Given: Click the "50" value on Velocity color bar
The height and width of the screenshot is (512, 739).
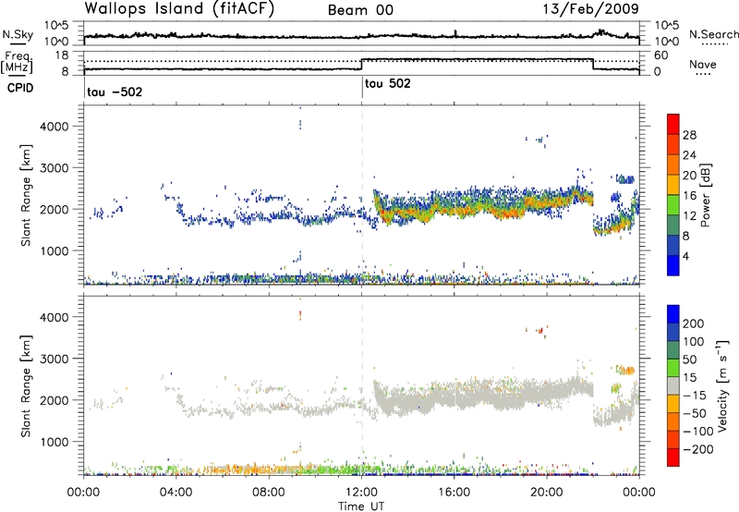Looking at the screenshot, I should coord(689,360).
